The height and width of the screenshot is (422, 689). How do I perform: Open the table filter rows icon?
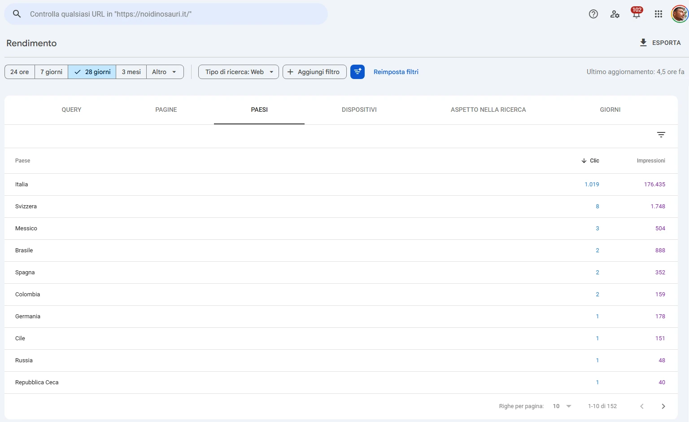point(661,135)
